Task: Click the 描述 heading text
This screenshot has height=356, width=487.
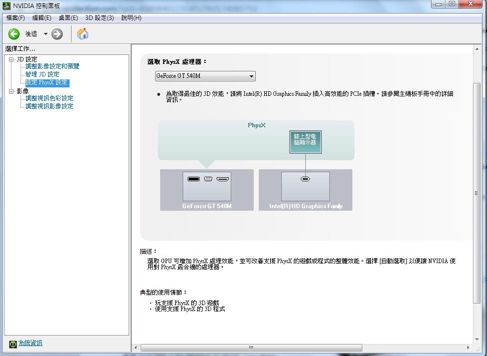Action: coord(149,251)
